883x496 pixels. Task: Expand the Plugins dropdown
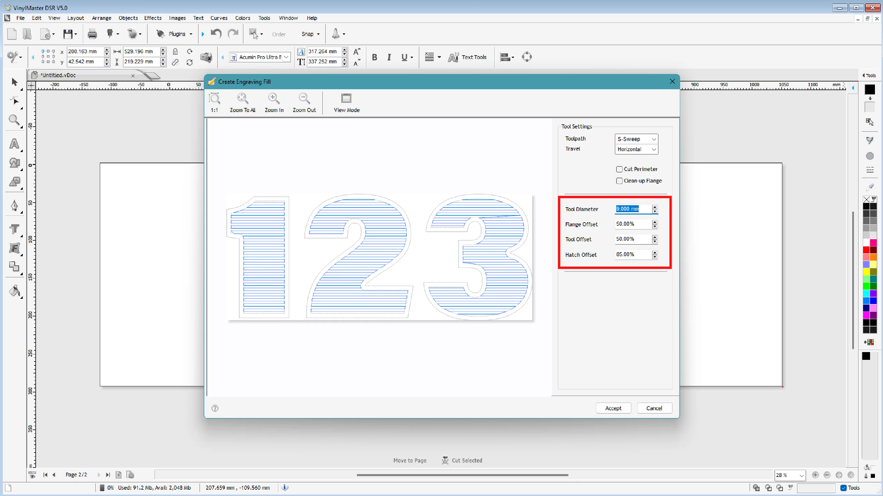click(191, 34)
